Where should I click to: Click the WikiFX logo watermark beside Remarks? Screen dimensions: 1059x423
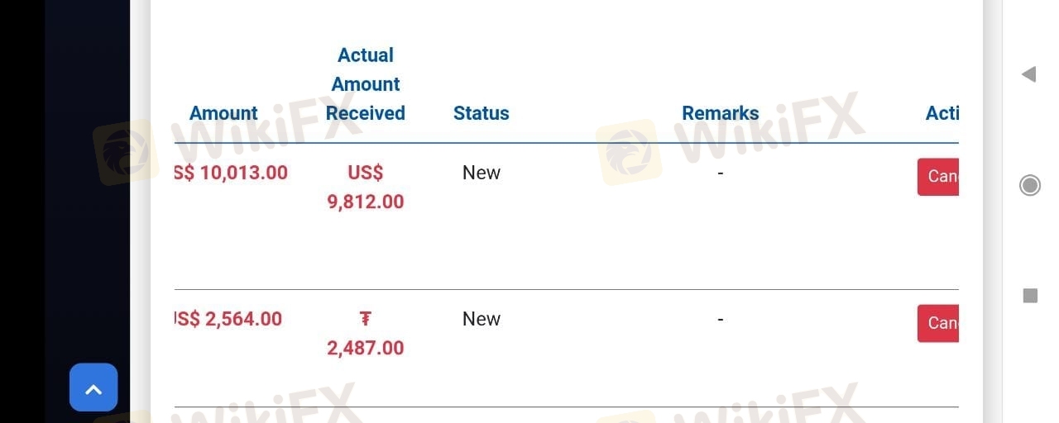click(x=629, y=152)
